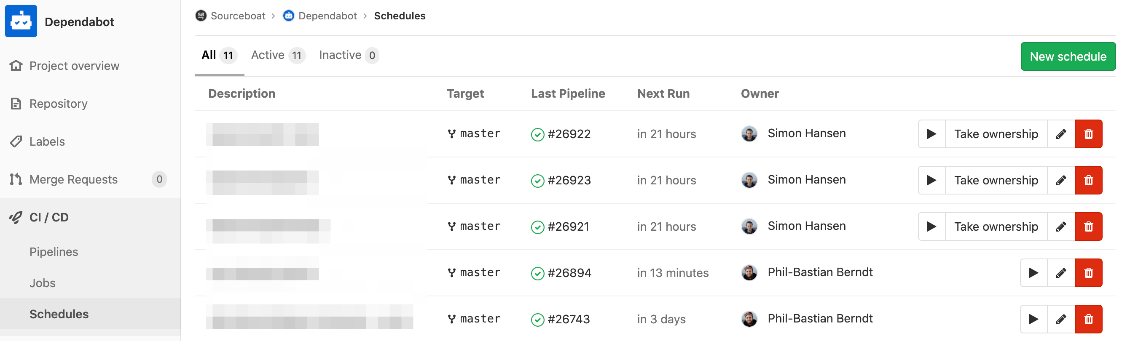Take ownership of schedule with pipeline #26923

(x=996, y=180)
